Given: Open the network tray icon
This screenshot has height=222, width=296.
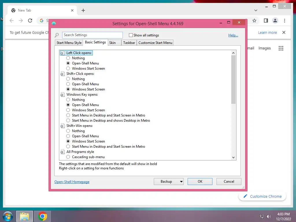Looking at the screenshot, I should (262, 217).
